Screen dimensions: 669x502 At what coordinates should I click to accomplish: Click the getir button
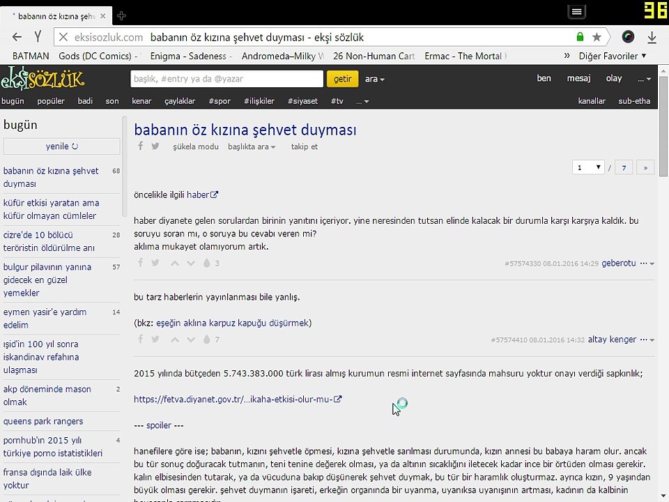pyautogui.click(x=342, y=79)
